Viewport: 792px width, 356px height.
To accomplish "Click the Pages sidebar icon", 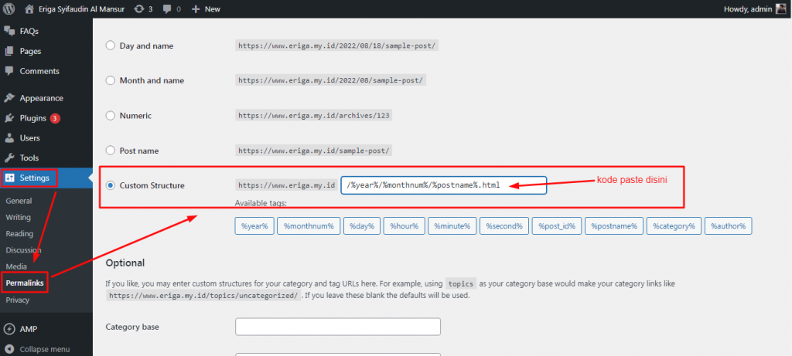I will tap(9, 51).
